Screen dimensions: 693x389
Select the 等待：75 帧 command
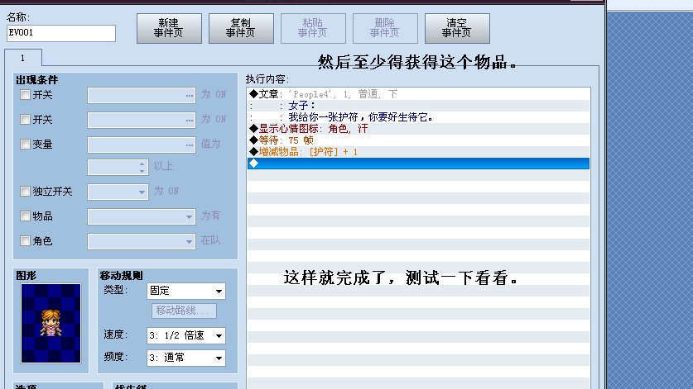coord(418,140)
